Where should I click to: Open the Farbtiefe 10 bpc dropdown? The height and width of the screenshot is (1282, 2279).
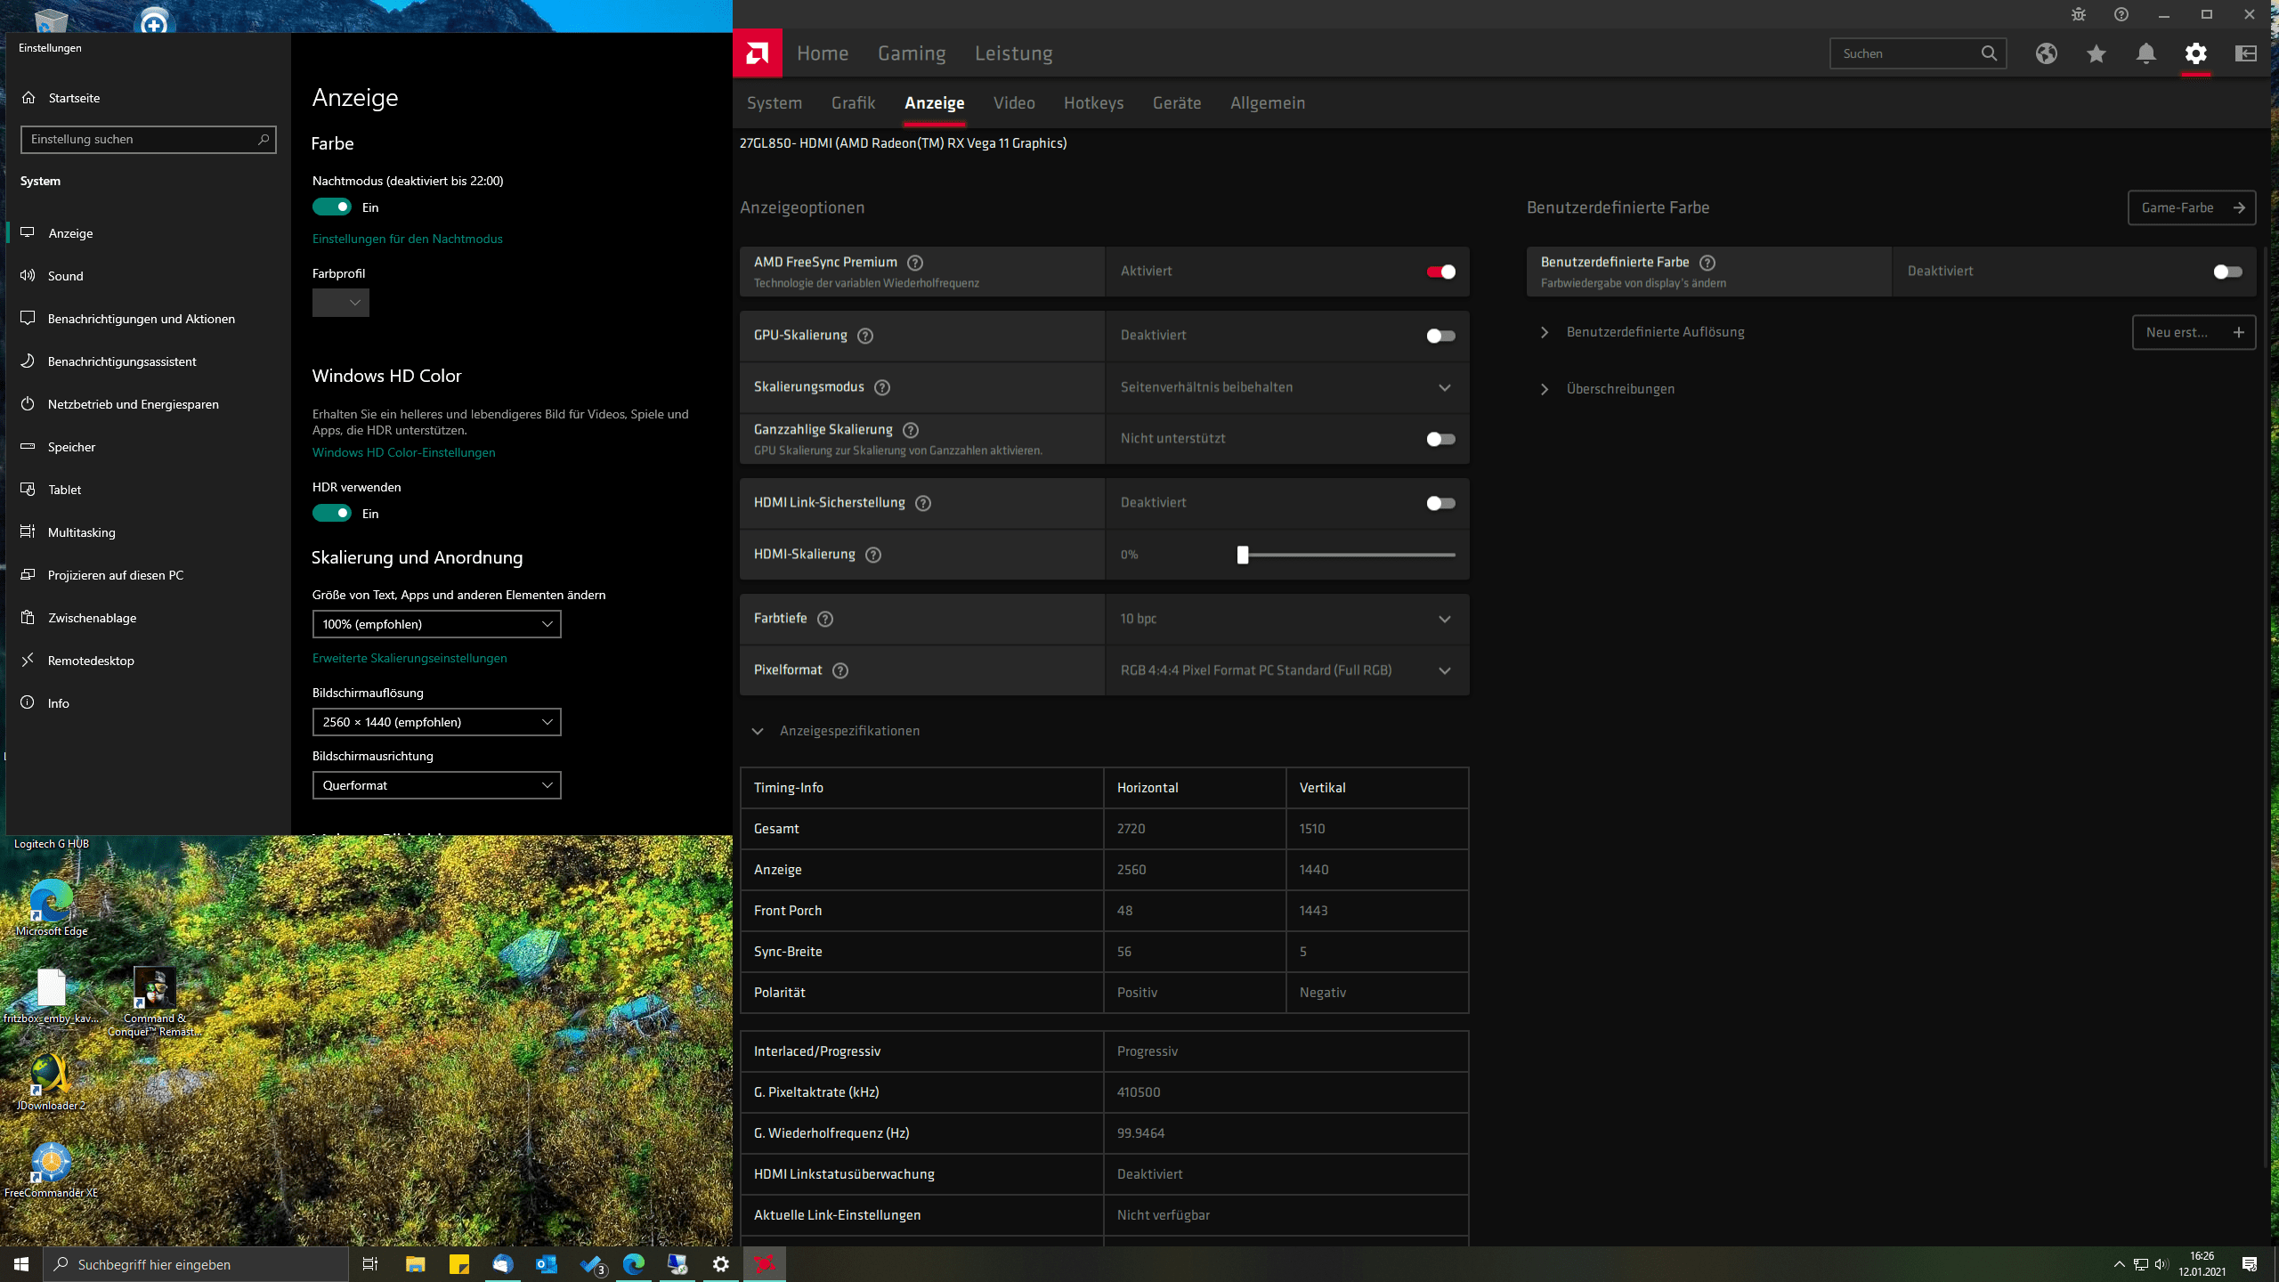point(1286,619)
